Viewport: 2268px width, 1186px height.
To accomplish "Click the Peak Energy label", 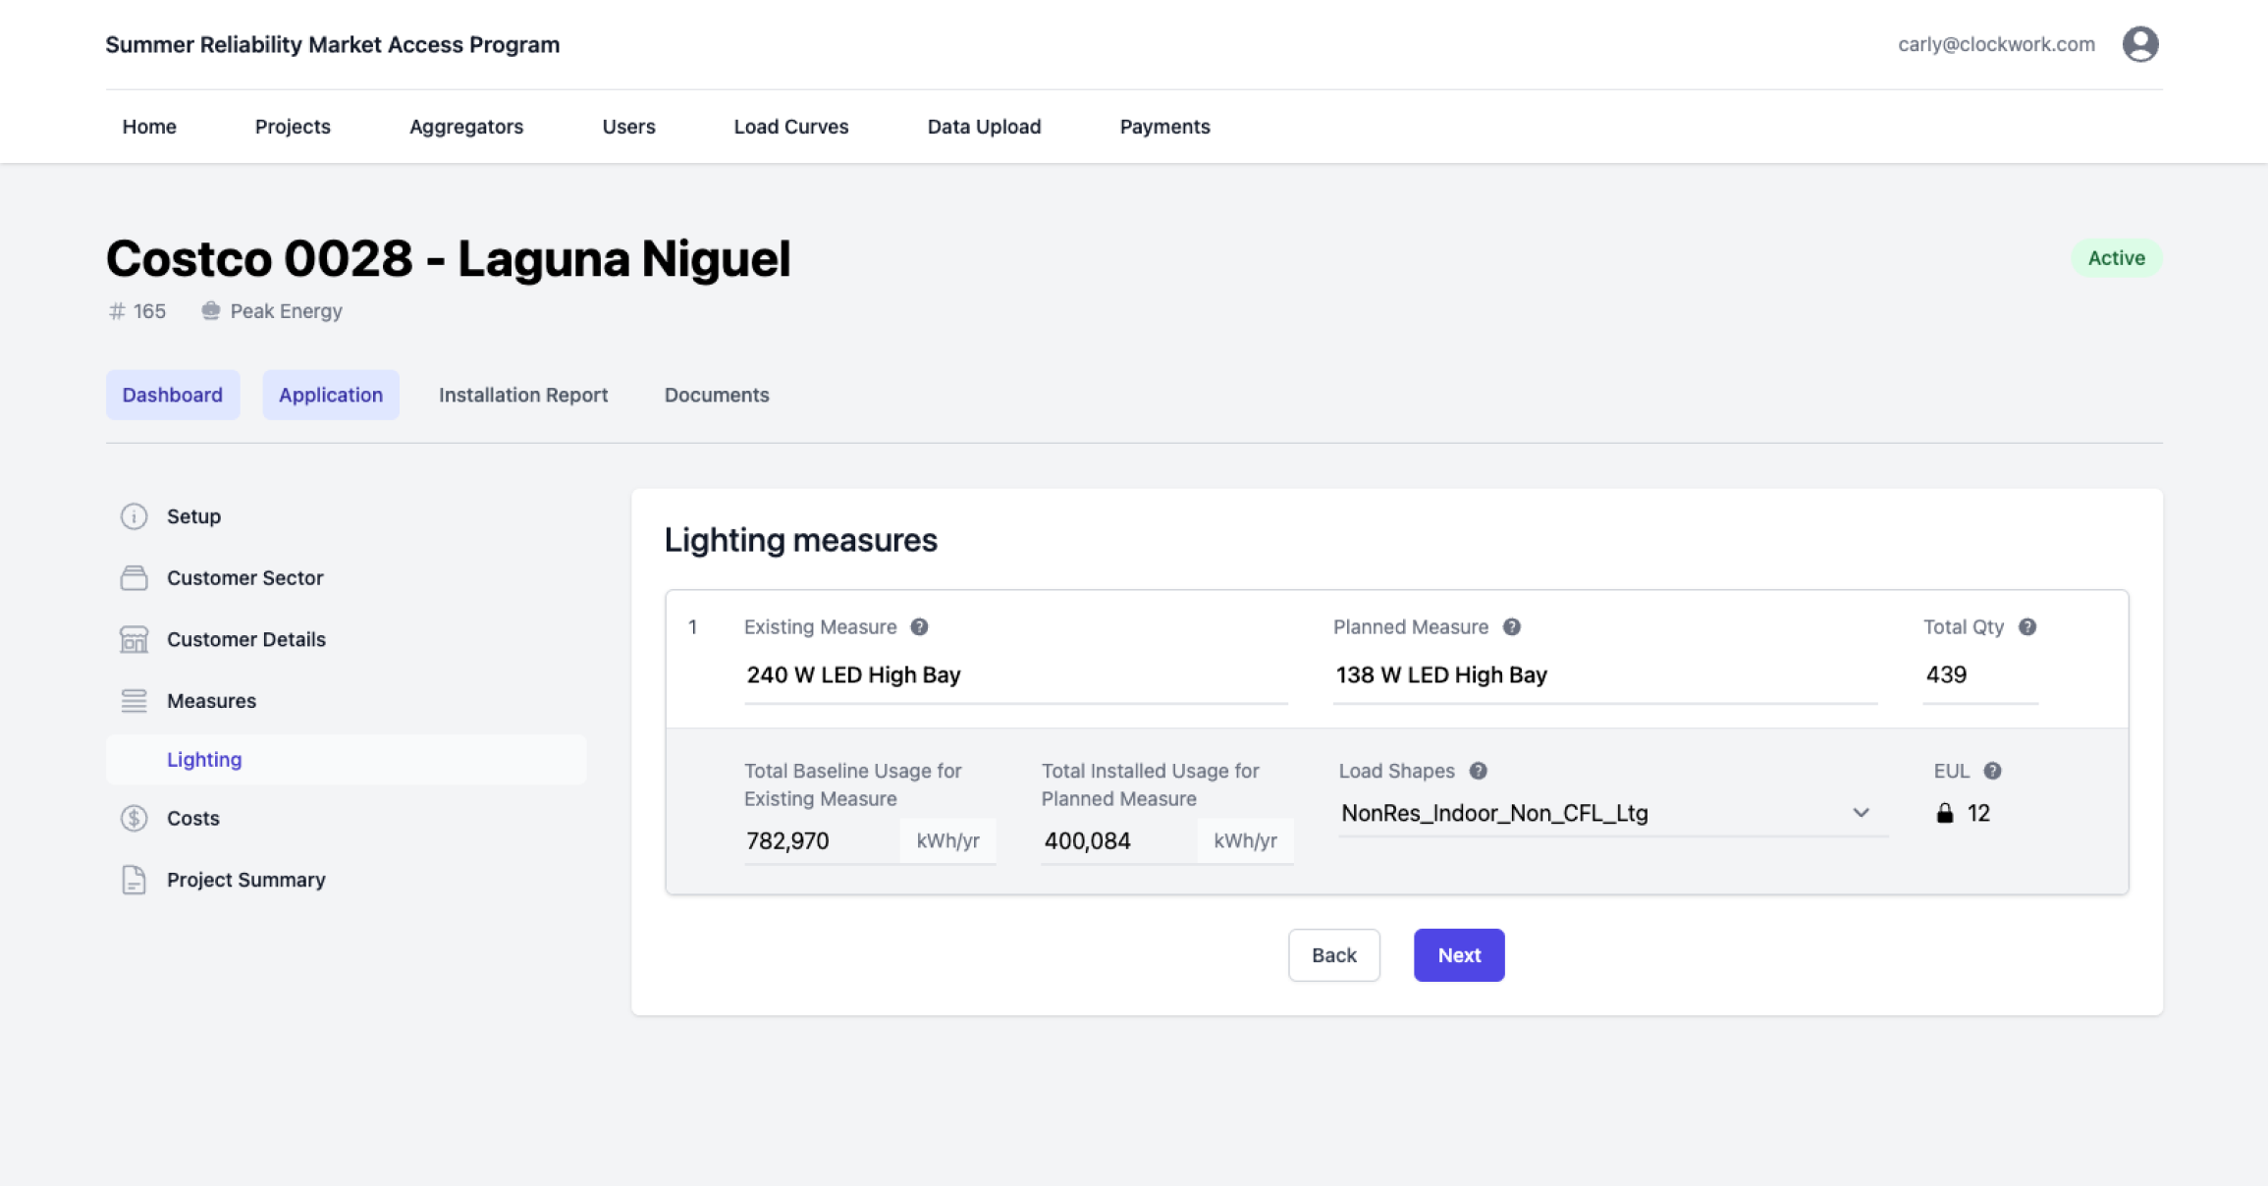I will tap(286, 311).
